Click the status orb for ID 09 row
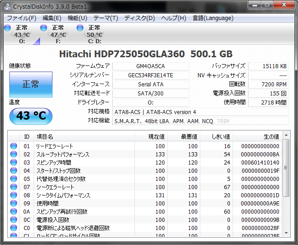The width and height of the screenshot is (298, 245). (x=14, y=203)
